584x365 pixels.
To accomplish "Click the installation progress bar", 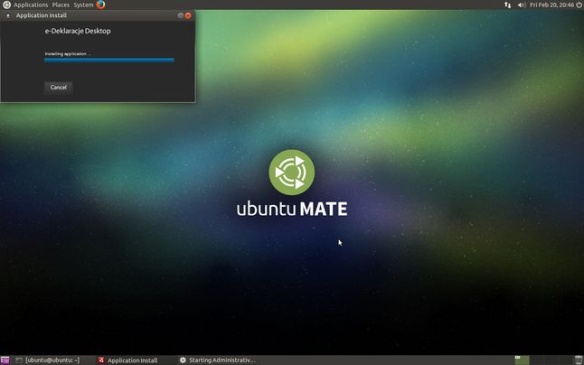I will [109, 60].
